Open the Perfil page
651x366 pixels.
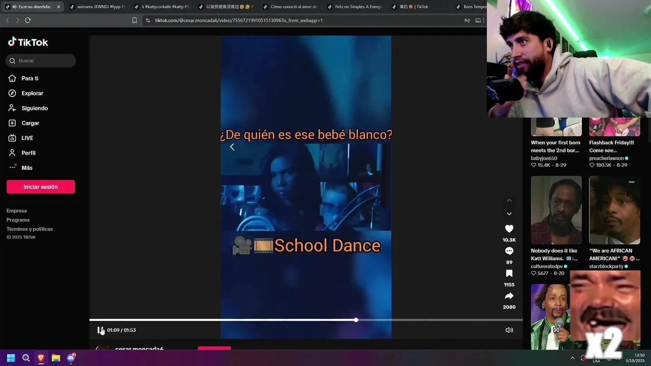click(28, 153)
